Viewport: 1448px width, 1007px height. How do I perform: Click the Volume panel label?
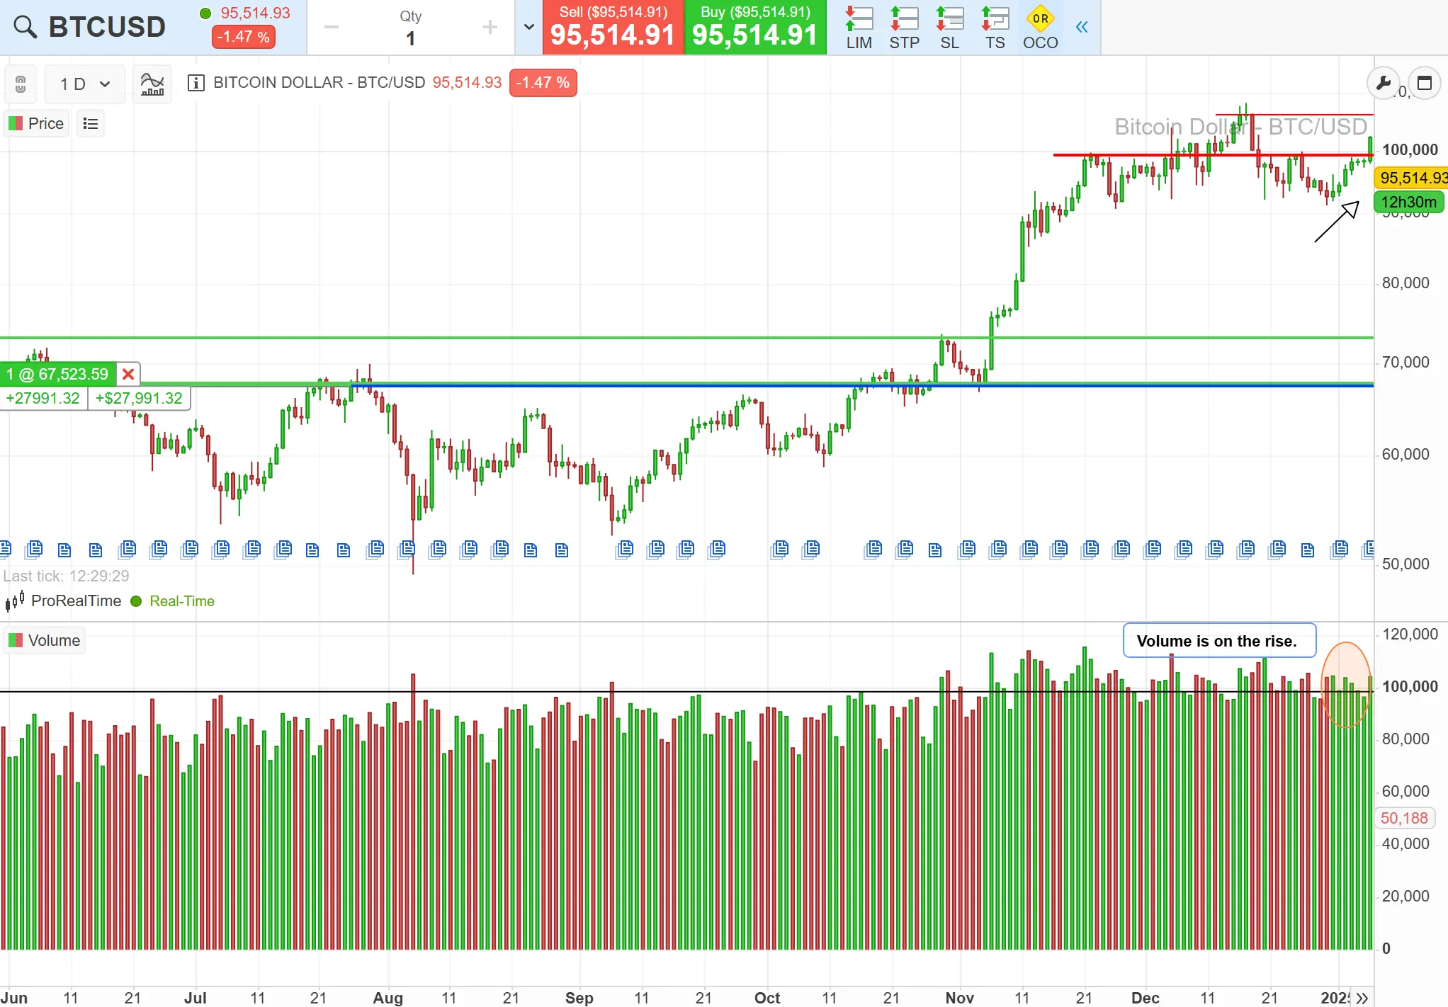[x=45, y=640]
